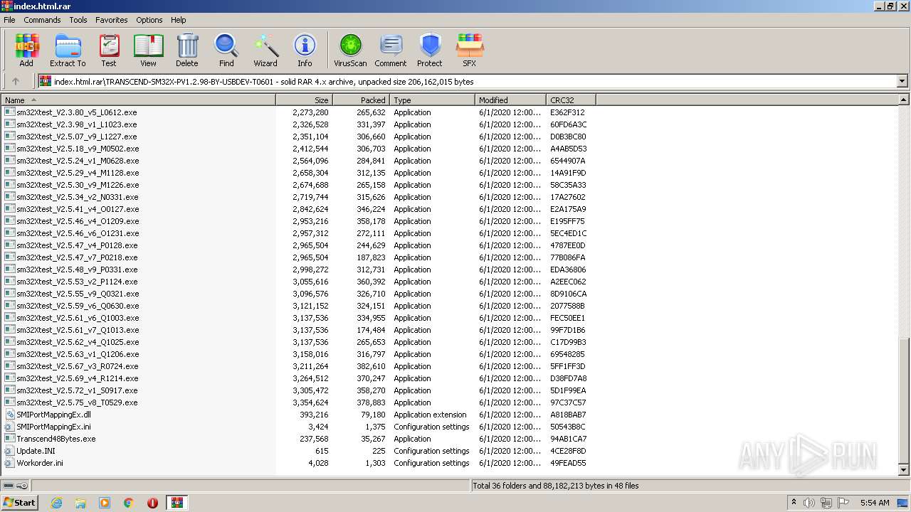Open the Windows Start menu
Image resolution: width=911 pixels, height=512 pixels.
(19, 502)
